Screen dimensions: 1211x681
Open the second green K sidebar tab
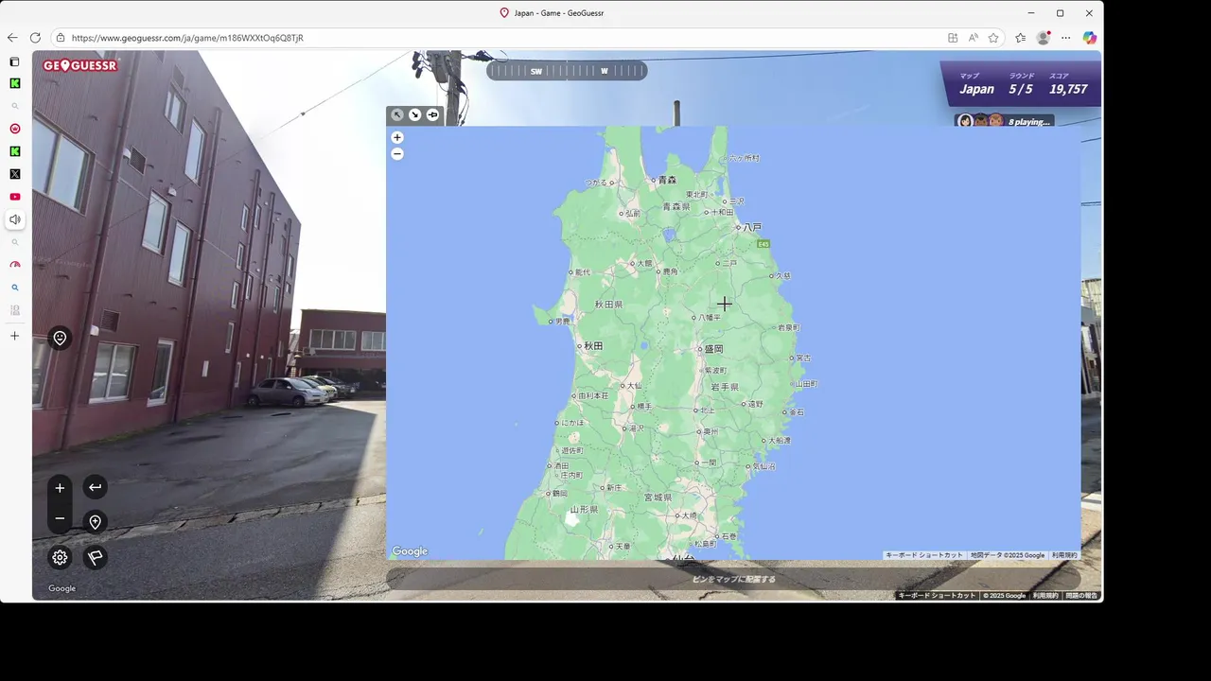(x=14, y=151)
